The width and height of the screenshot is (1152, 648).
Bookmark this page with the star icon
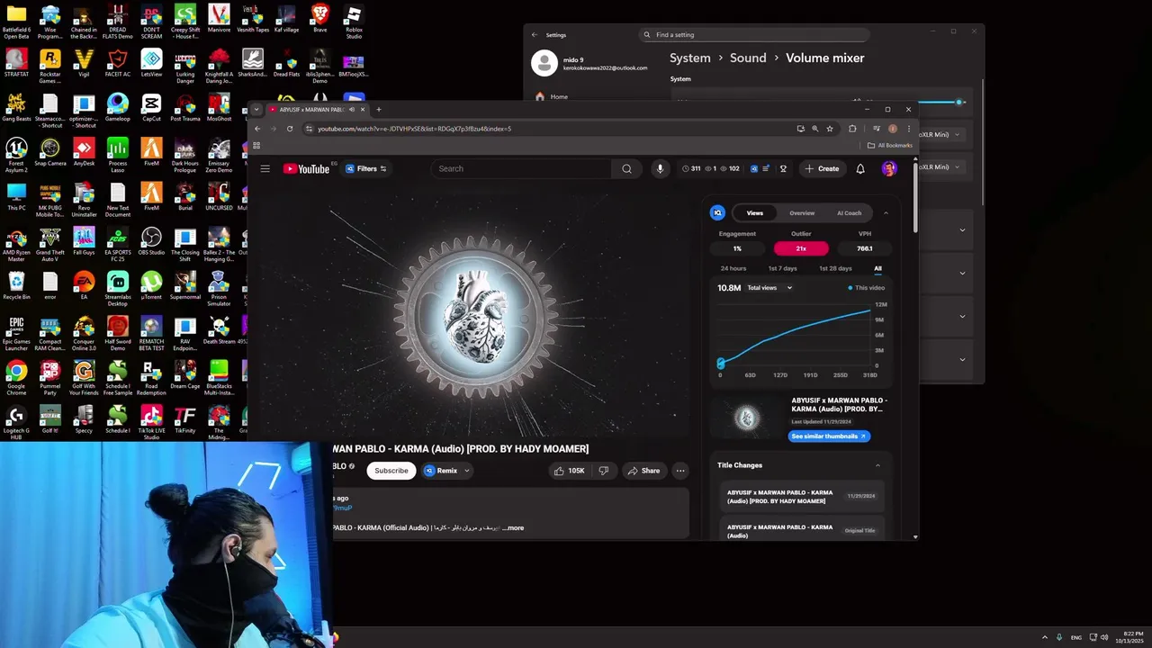click(x=830, y=129)
